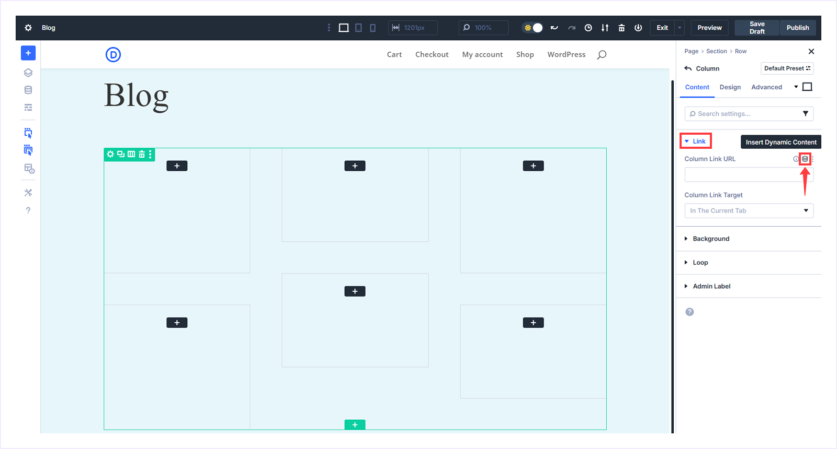
Task: Open the Shop menu item
Action: [x=525, y=54]
